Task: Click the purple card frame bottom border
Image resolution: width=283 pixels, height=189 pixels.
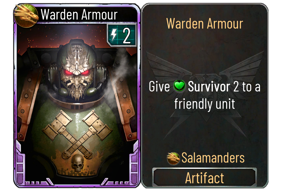Action: (77, 184)
